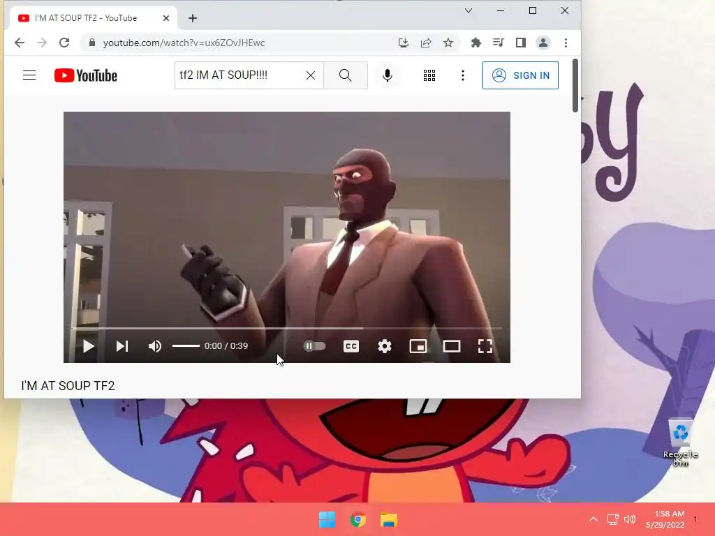Click the SIGN IN button
The width and height of the screenshot is (715, 536).
tap(520, 75)
